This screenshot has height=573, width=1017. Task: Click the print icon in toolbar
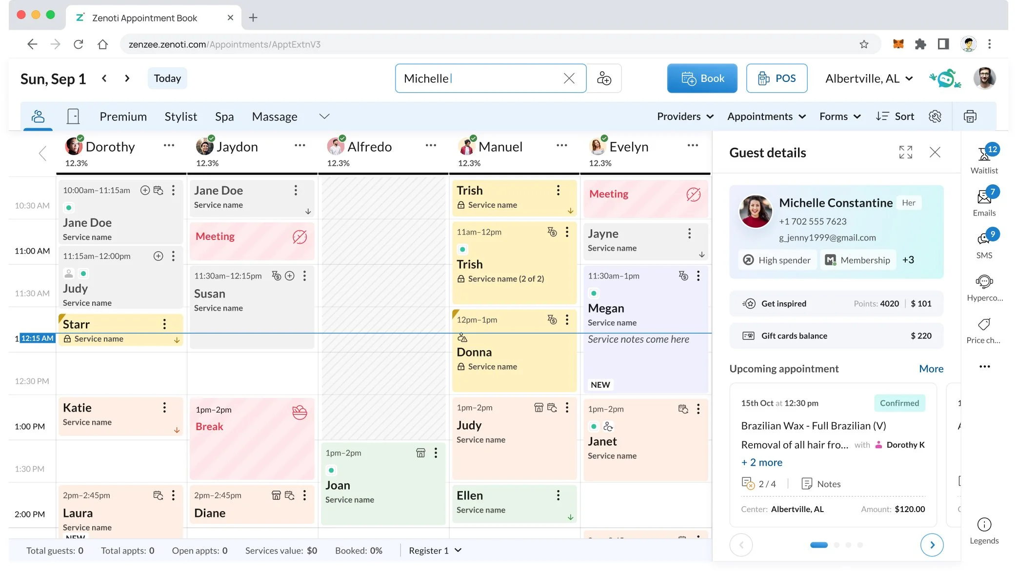tap(970, 117)
